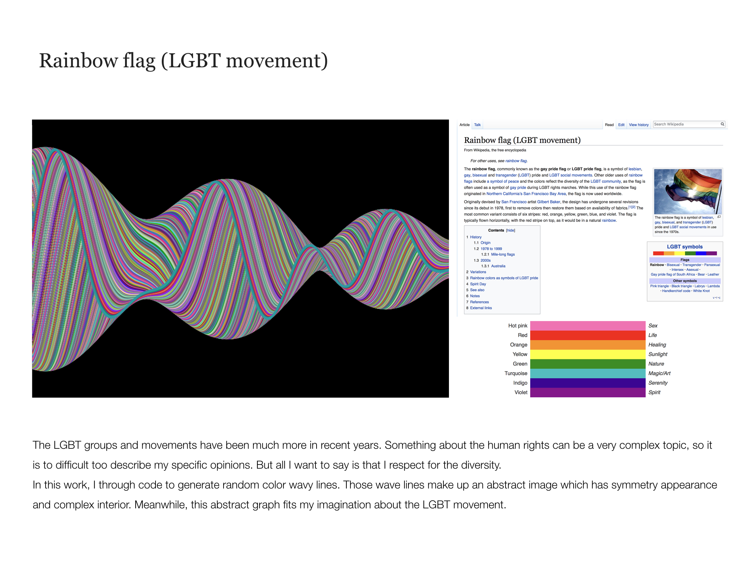Screen dimensions: 753x565
Task: Jump to References section
Action: (479, 302)
